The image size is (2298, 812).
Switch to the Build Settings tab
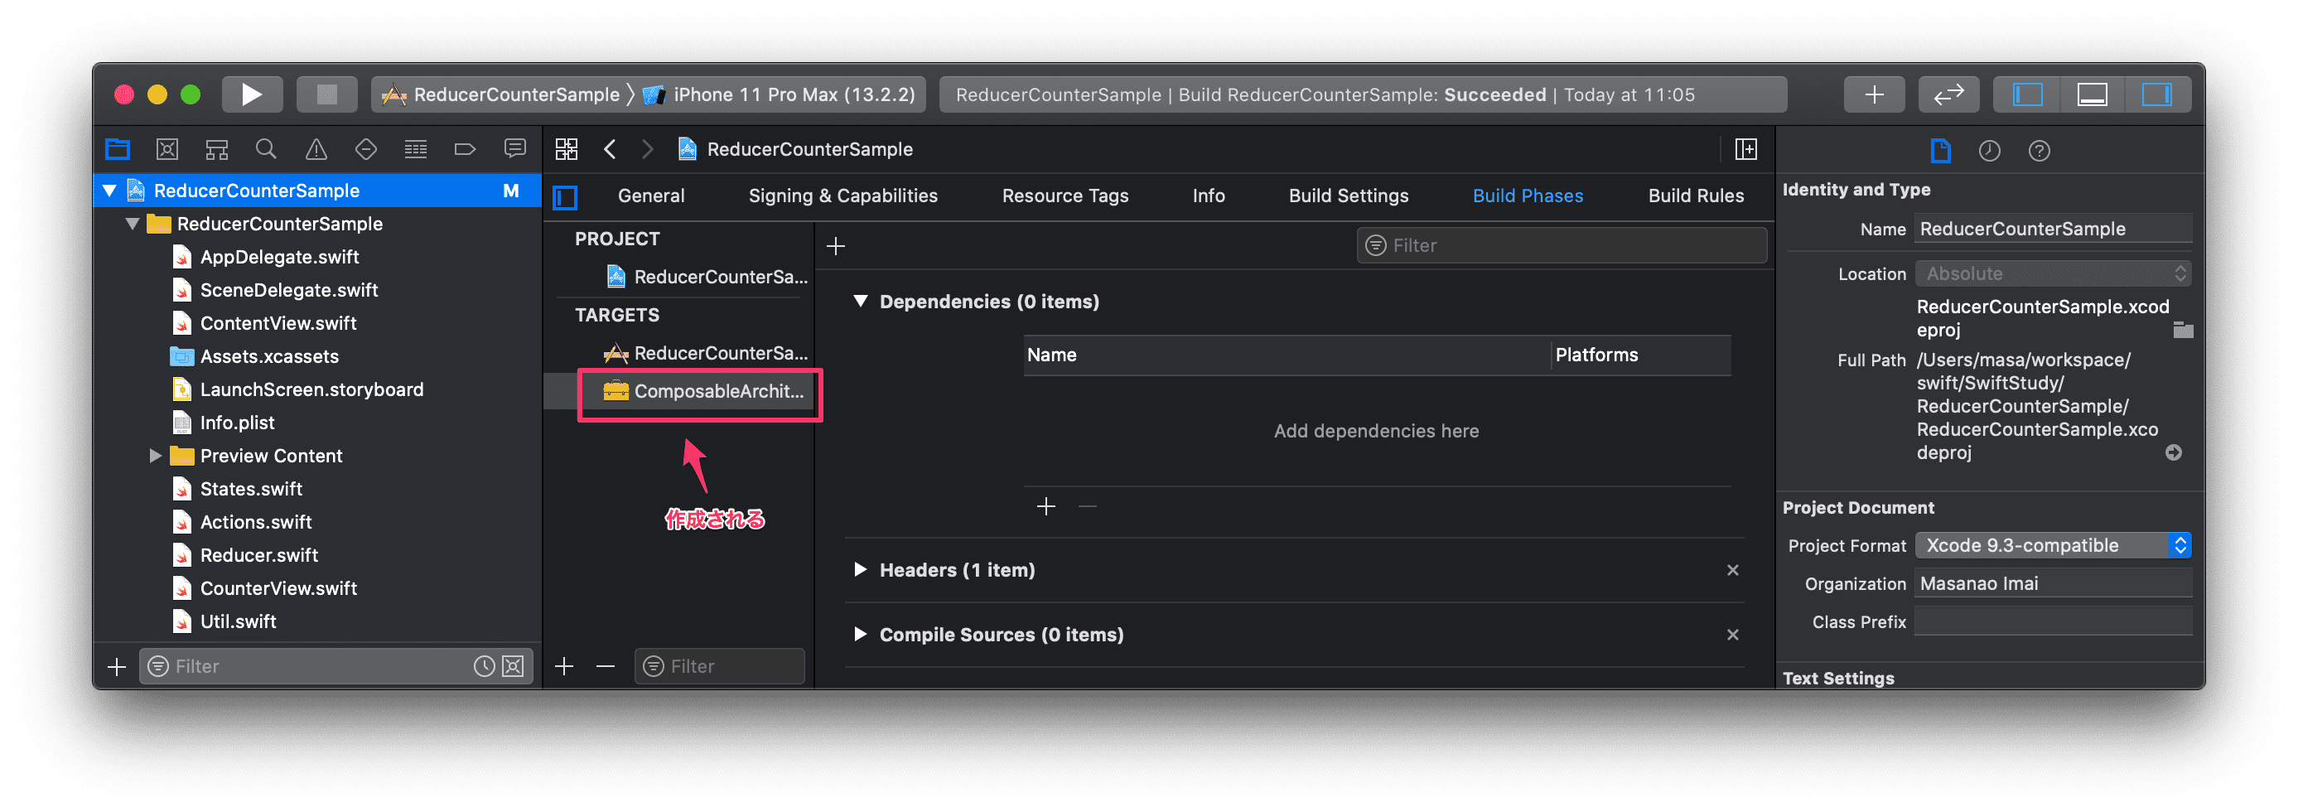[x=1348, y=196]
